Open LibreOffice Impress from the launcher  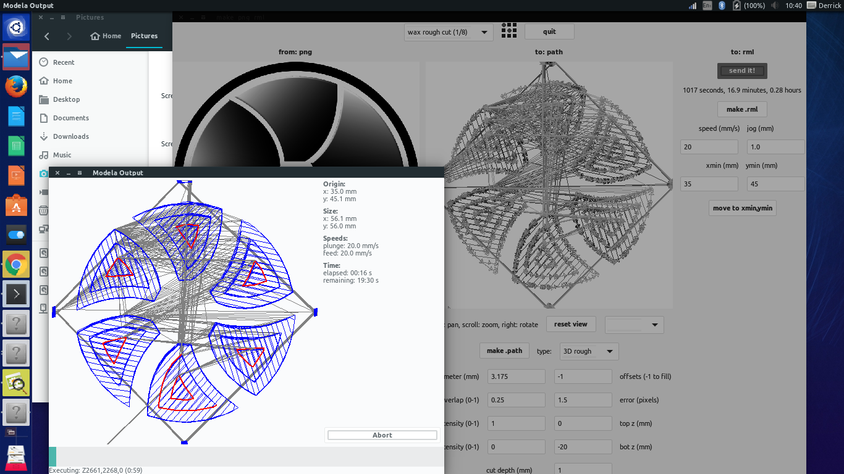pyautogui.click(x=16, y=175)
